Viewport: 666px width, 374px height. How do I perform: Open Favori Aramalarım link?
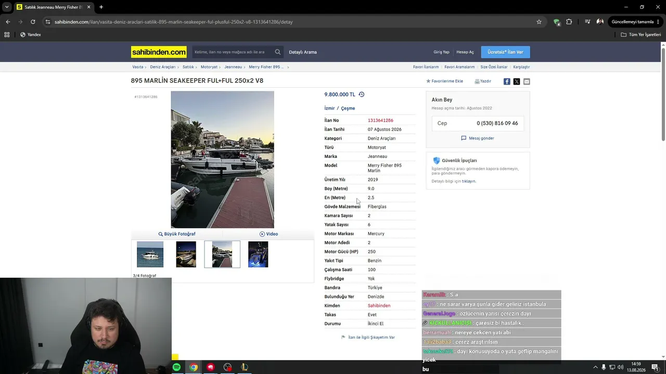(459, 67)
